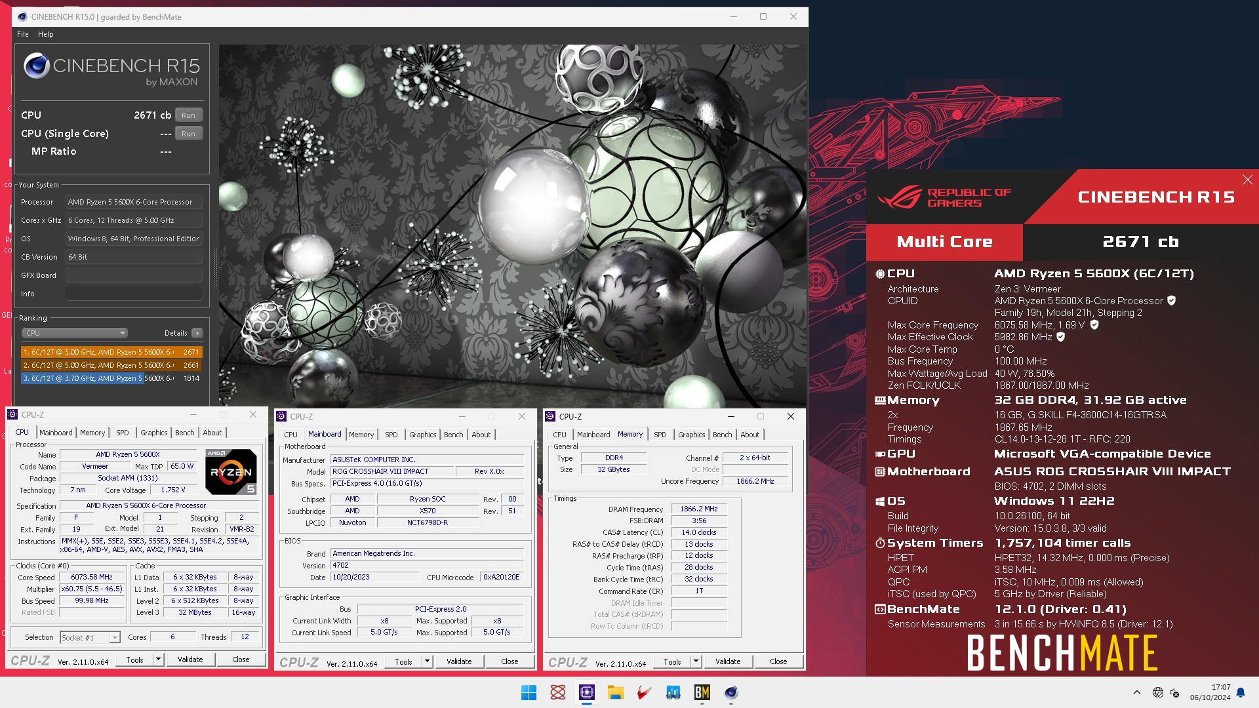Open Memory tab in Mainboard CPU-Z window
The width and height of the screenshot is (1259, 708).
pyautogui.click(x=361, y=435)
